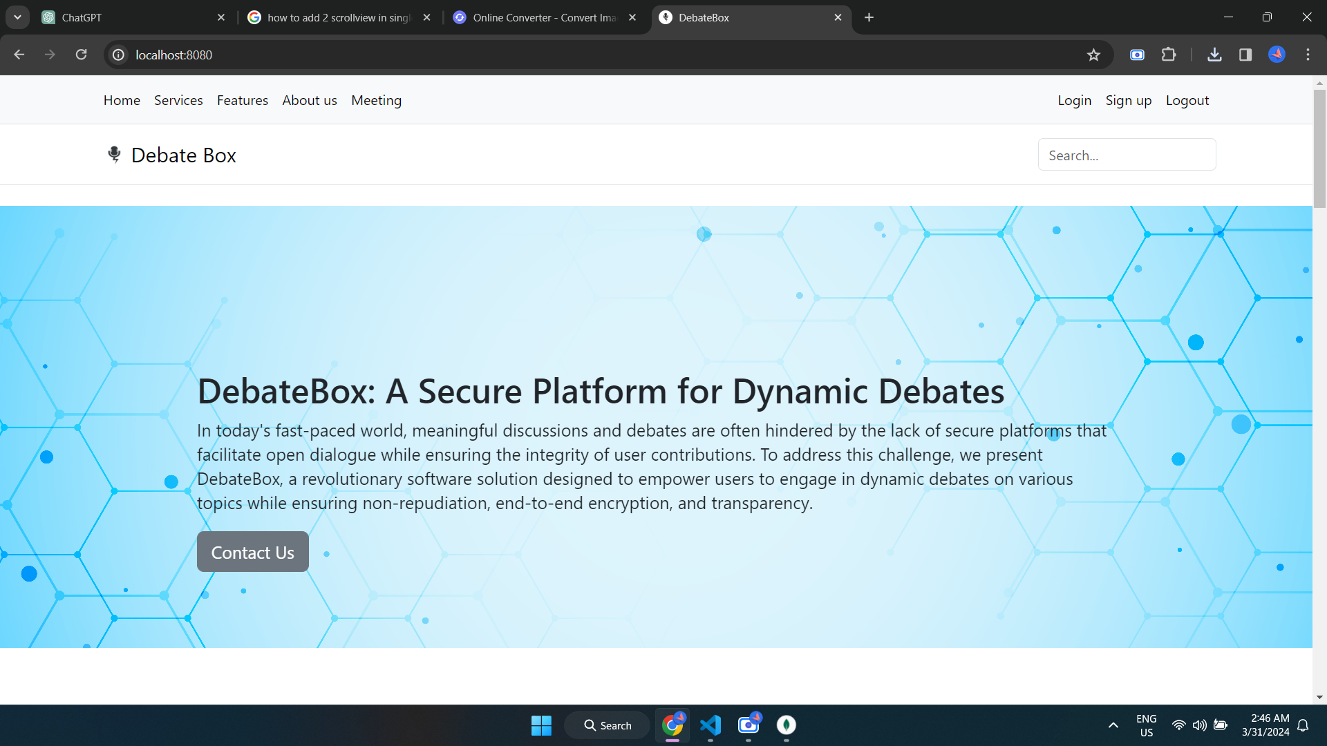The height and width of the screenshot is (746, 1327).
Task: Open Chrome Downloads icon
Action: coord(1214,55)
